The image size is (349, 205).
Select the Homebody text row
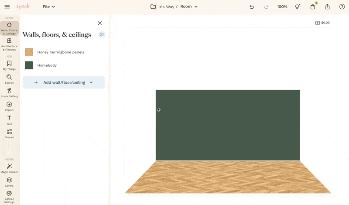click(47, 65)
